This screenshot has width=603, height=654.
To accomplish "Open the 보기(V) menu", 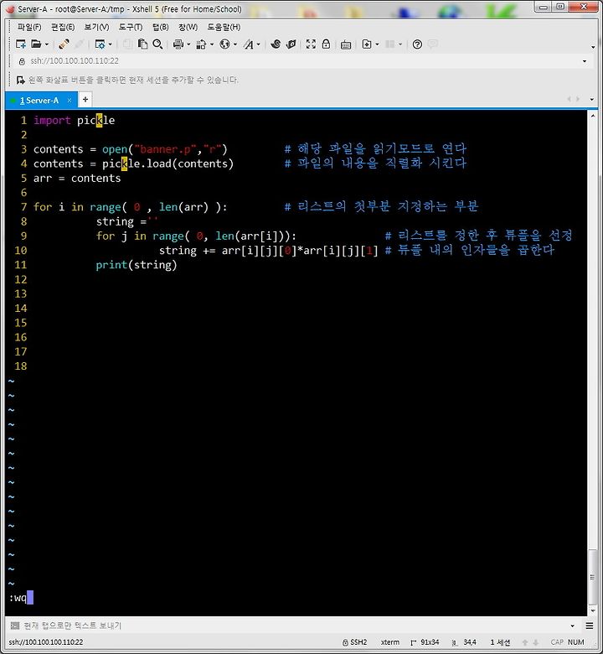I will click(96, 27).
